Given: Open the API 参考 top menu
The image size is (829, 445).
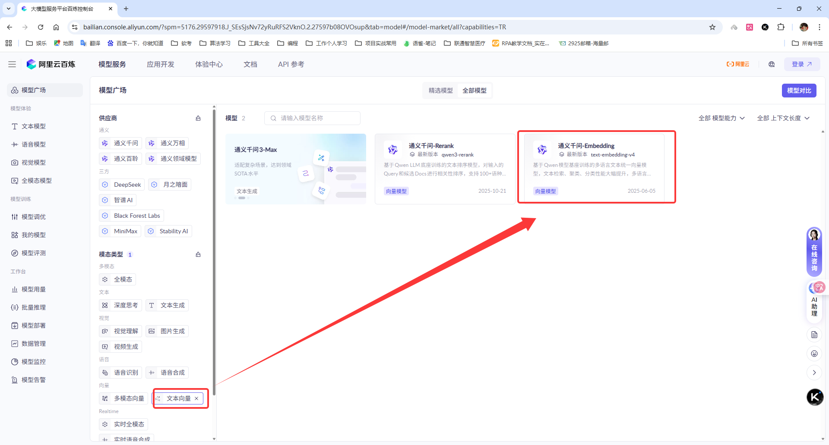Looking at the screenshot, I should [x=291, y=64].
